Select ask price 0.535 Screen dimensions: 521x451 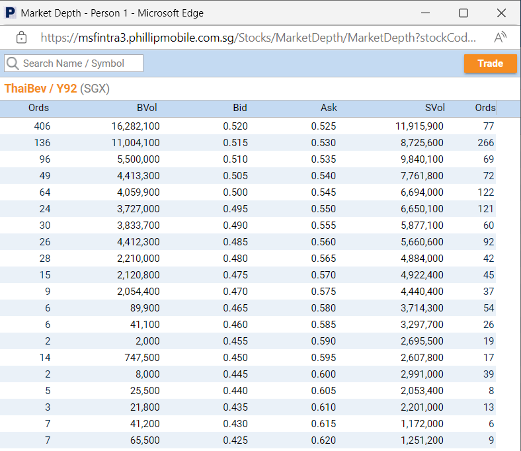[x=323, y=159]
